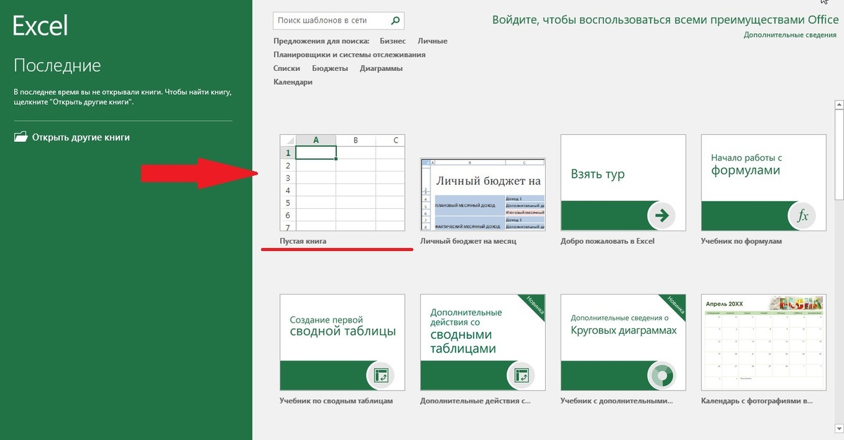Click donut chart icon on Круговых диаграммах tile
Screen dimensions: 844x440
tap(661, 375)
